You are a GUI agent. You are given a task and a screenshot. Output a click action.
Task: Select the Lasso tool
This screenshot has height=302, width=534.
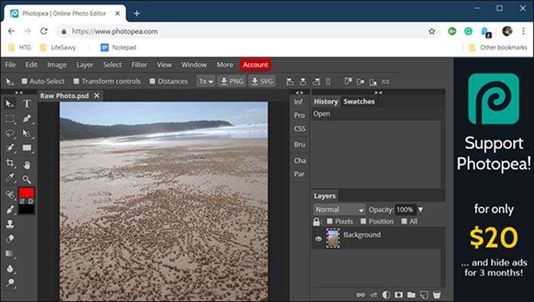10,133
